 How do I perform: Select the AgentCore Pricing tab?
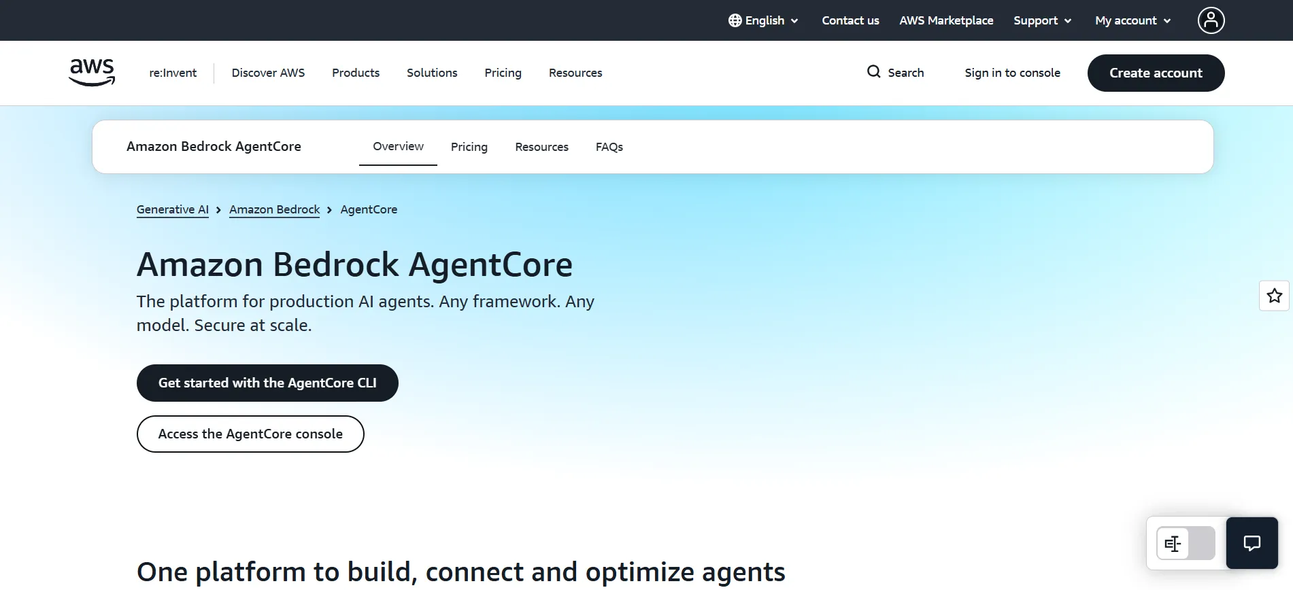[469, 147]
